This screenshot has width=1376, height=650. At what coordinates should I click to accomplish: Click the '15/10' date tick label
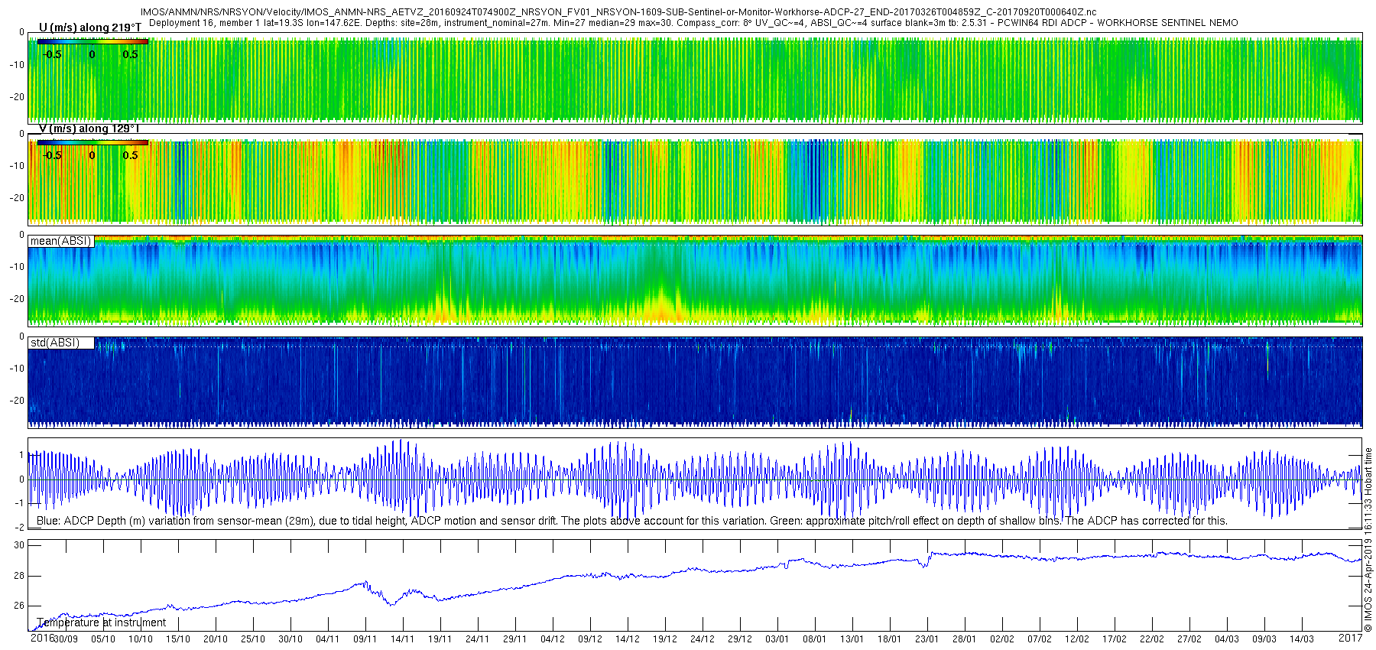(178, 639)
